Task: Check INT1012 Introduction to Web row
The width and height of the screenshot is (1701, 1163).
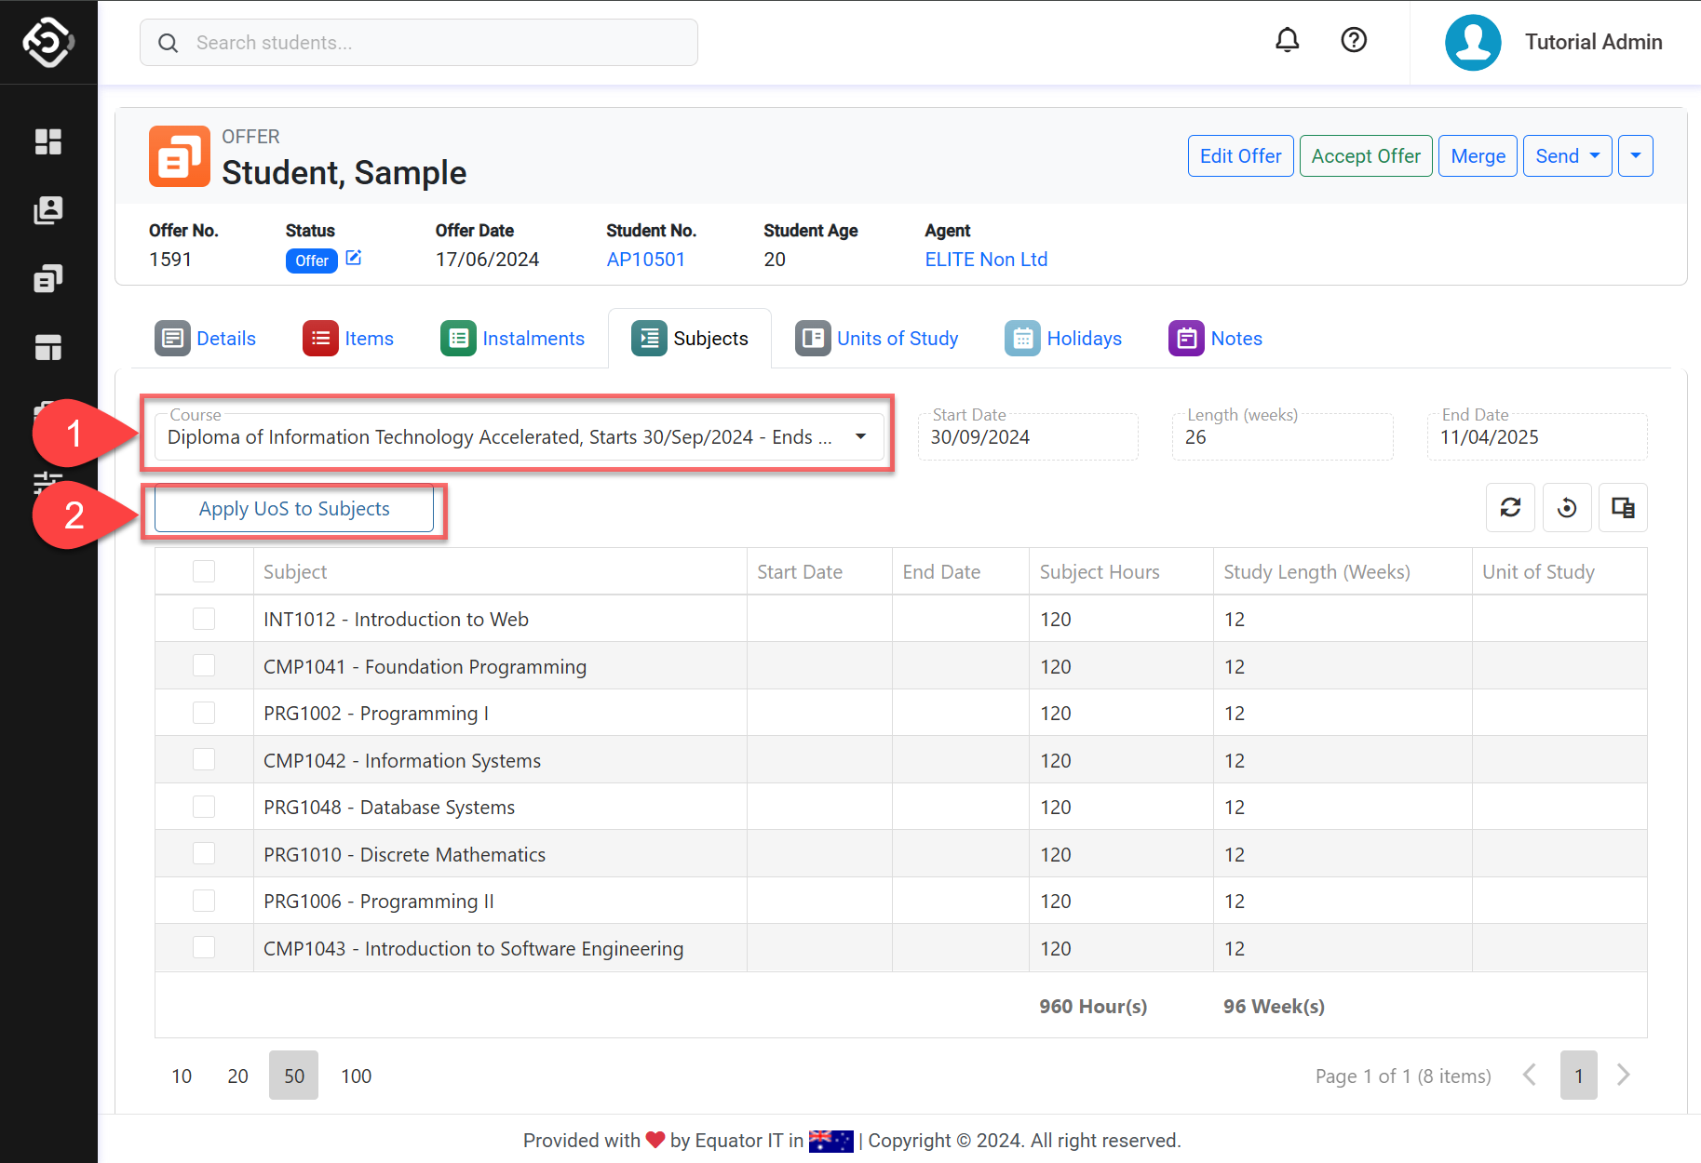Action: pyautogui.click(x=204, y=619)
